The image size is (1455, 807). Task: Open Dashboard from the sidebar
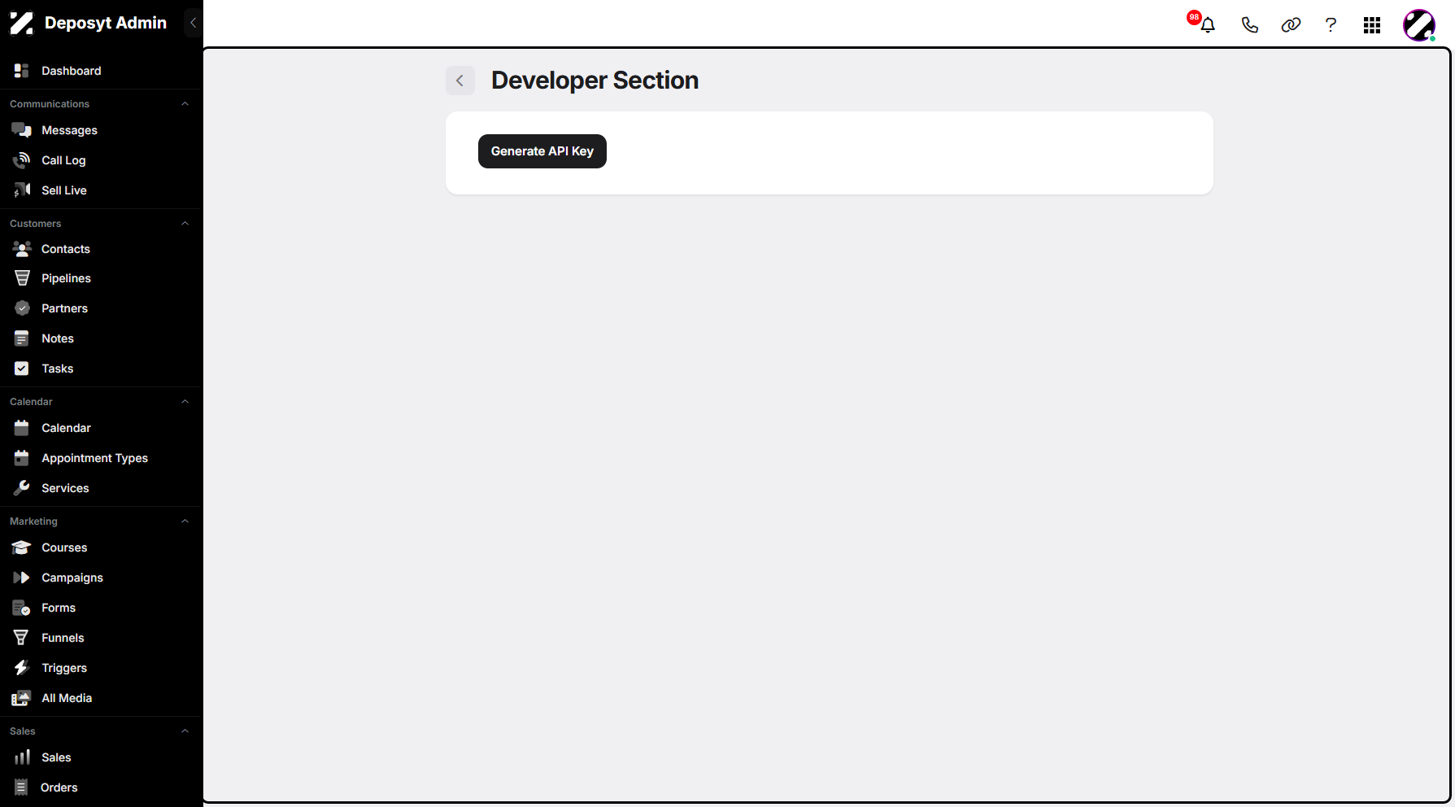pyautogui.click(x=72, y=71)
